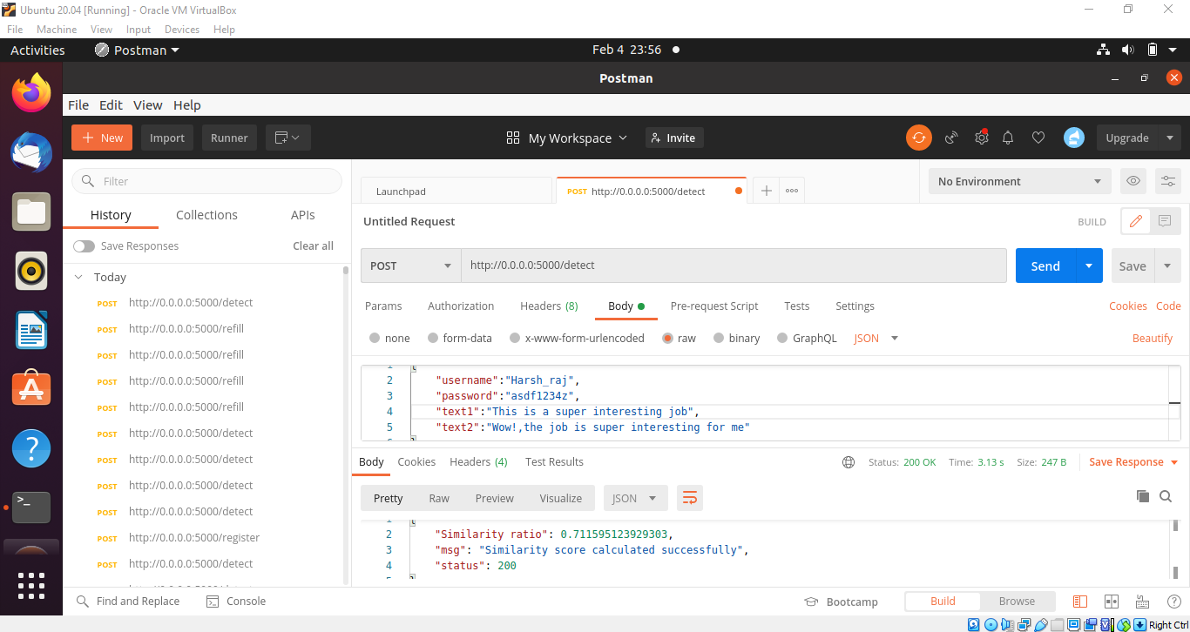The width and height of the screenshot is (1190, 632).
Task: Search within the response
Action: [1166, 495]
